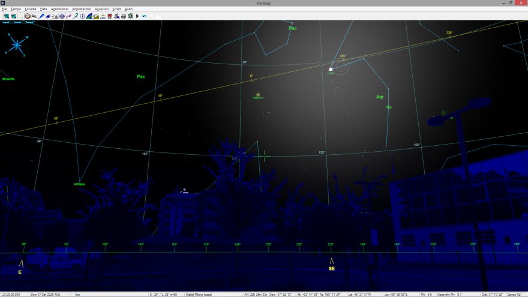Viewport: 528px width, 297px height.
Task: Click the striped planet toolbar icon
Action: [28, 16]
